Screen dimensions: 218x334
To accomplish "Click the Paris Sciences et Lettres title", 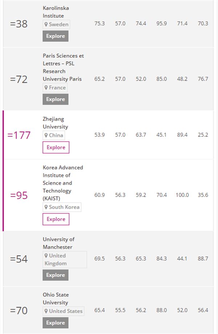I will [63, 67].
